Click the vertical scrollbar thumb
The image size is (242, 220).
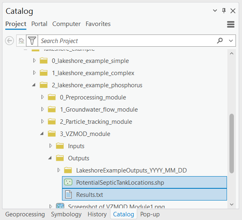tap(231, 144)
